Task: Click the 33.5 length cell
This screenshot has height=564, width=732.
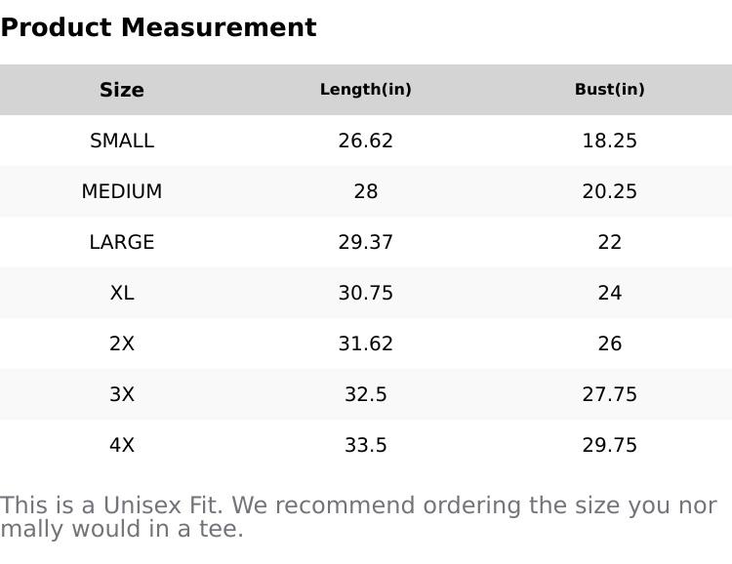Action: [x=366, y=445]
